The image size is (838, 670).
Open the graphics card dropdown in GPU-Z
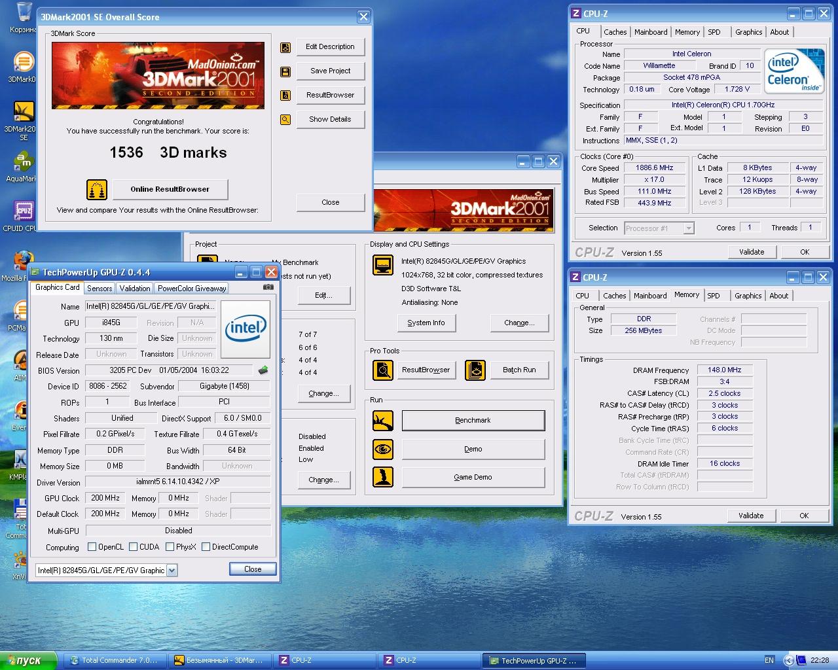(172, 571)
